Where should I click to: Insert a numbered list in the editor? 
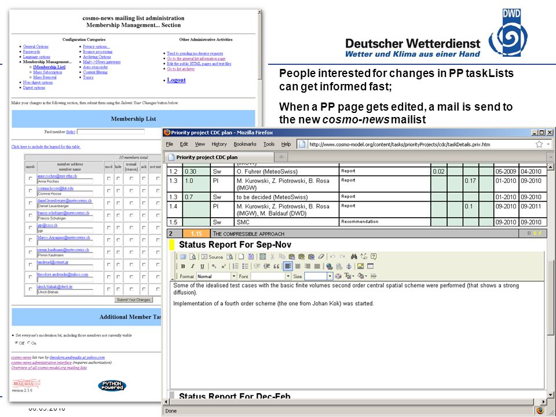[x=236, y=266]
